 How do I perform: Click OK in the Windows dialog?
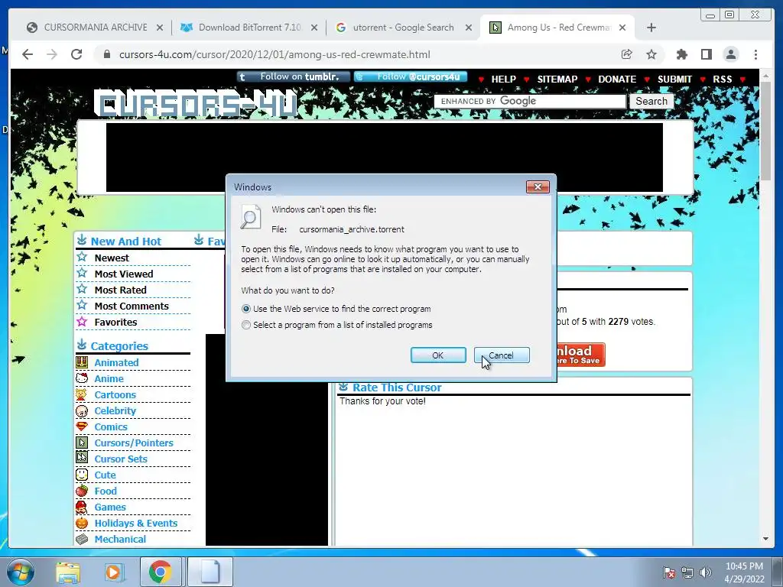pyautogui.click(x=438, y=355)
